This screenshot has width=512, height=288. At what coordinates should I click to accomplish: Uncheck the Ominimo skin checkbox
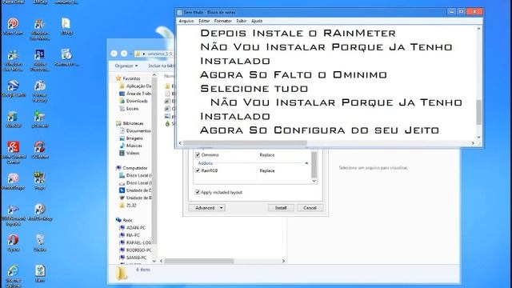(x=198, y=154)
